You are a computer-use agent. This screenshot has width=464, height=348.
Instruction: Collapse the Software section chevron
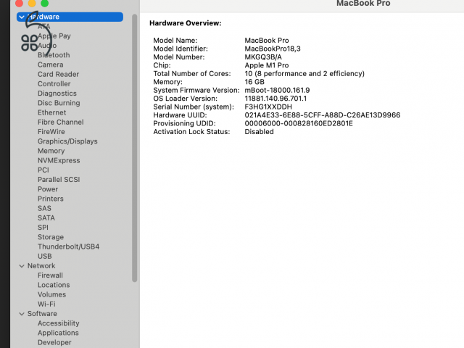(22, 314)
